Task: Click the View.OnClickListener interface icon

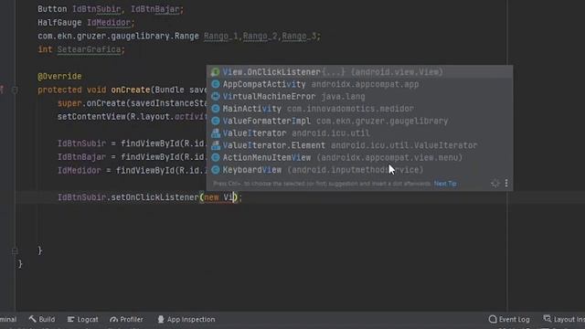Action: (216, 72)
